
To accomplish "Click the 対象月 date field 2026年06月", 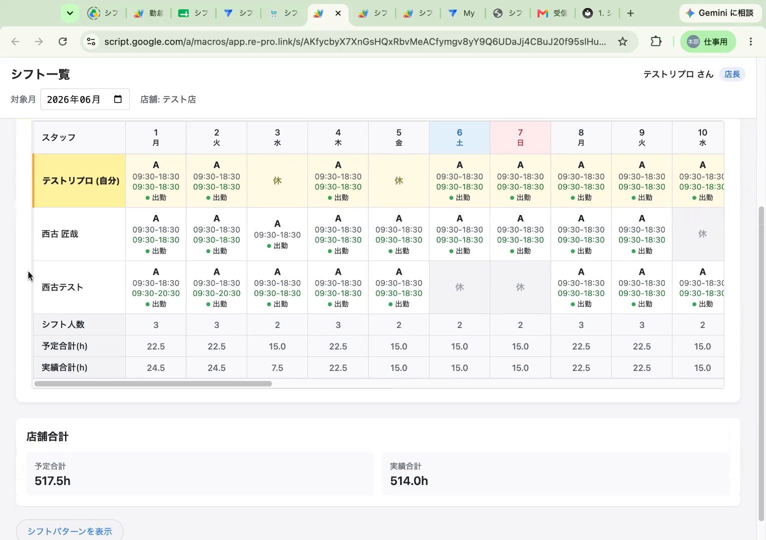I will click(x=85, y=99).
